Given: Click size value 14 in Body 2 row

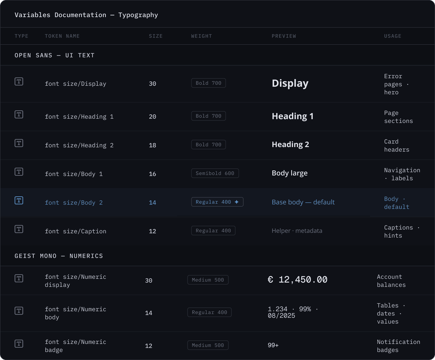Looking at the screenshot, I should (x=153, y=203).
